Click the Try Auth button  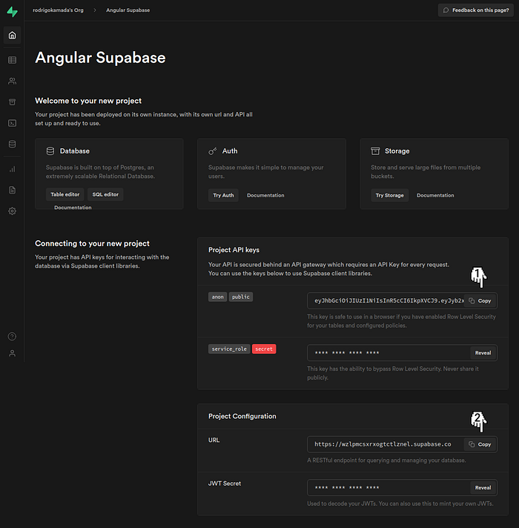(x=223, y=195)
